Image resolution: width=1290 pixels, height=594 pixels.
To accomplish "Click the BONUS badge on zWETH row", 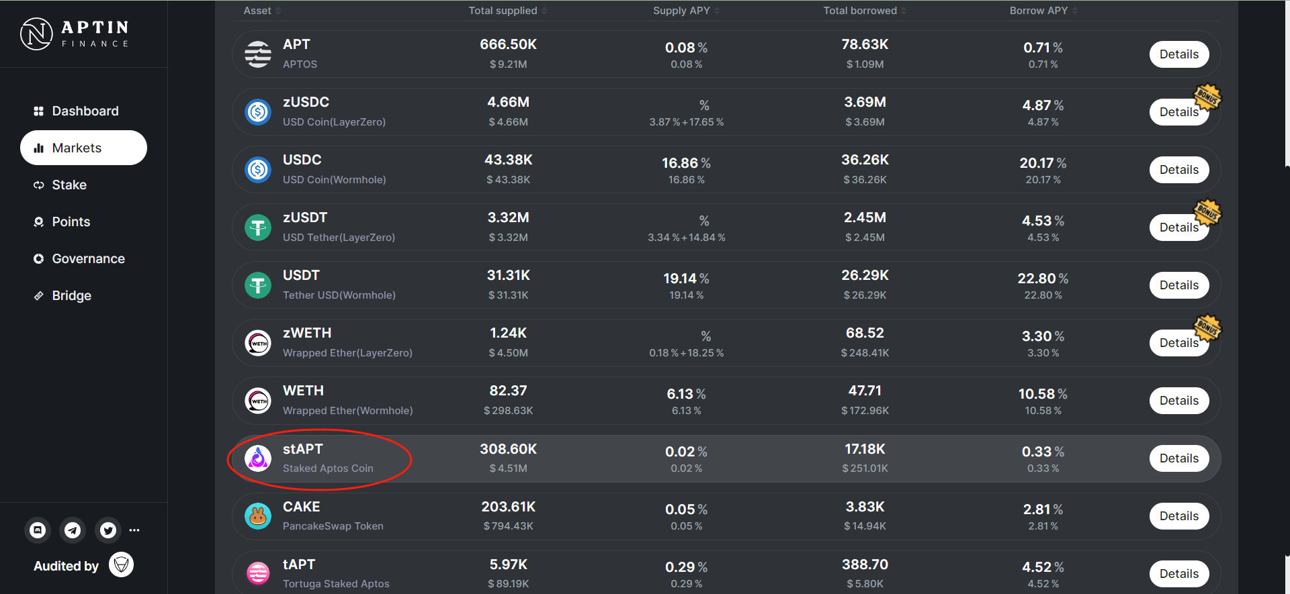I will (1207, 328).
